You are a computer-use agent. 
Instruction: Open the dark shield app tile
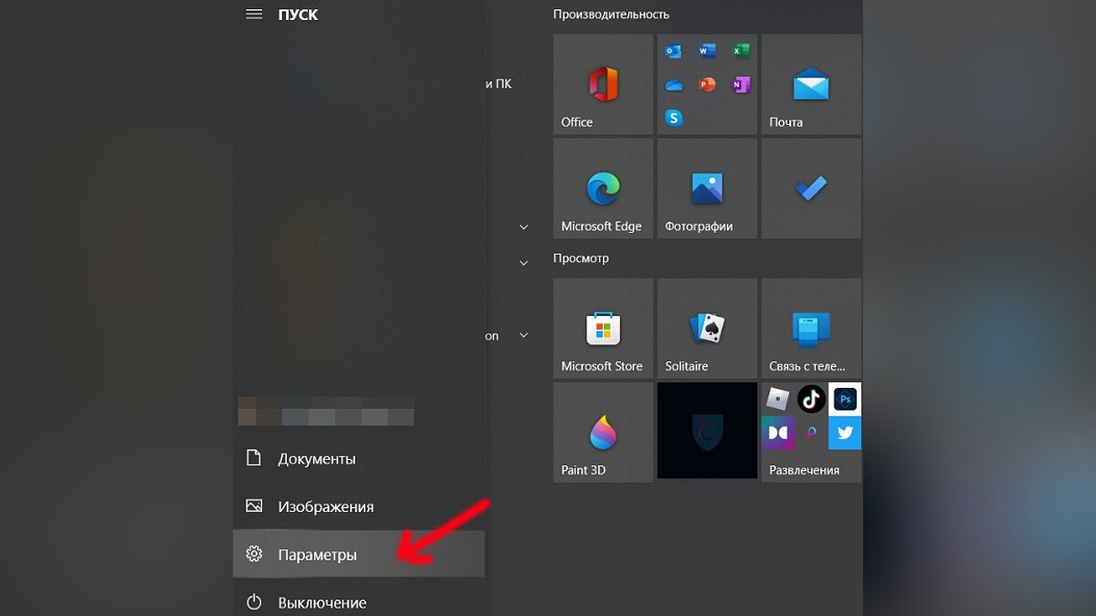[x=707, y=432]
